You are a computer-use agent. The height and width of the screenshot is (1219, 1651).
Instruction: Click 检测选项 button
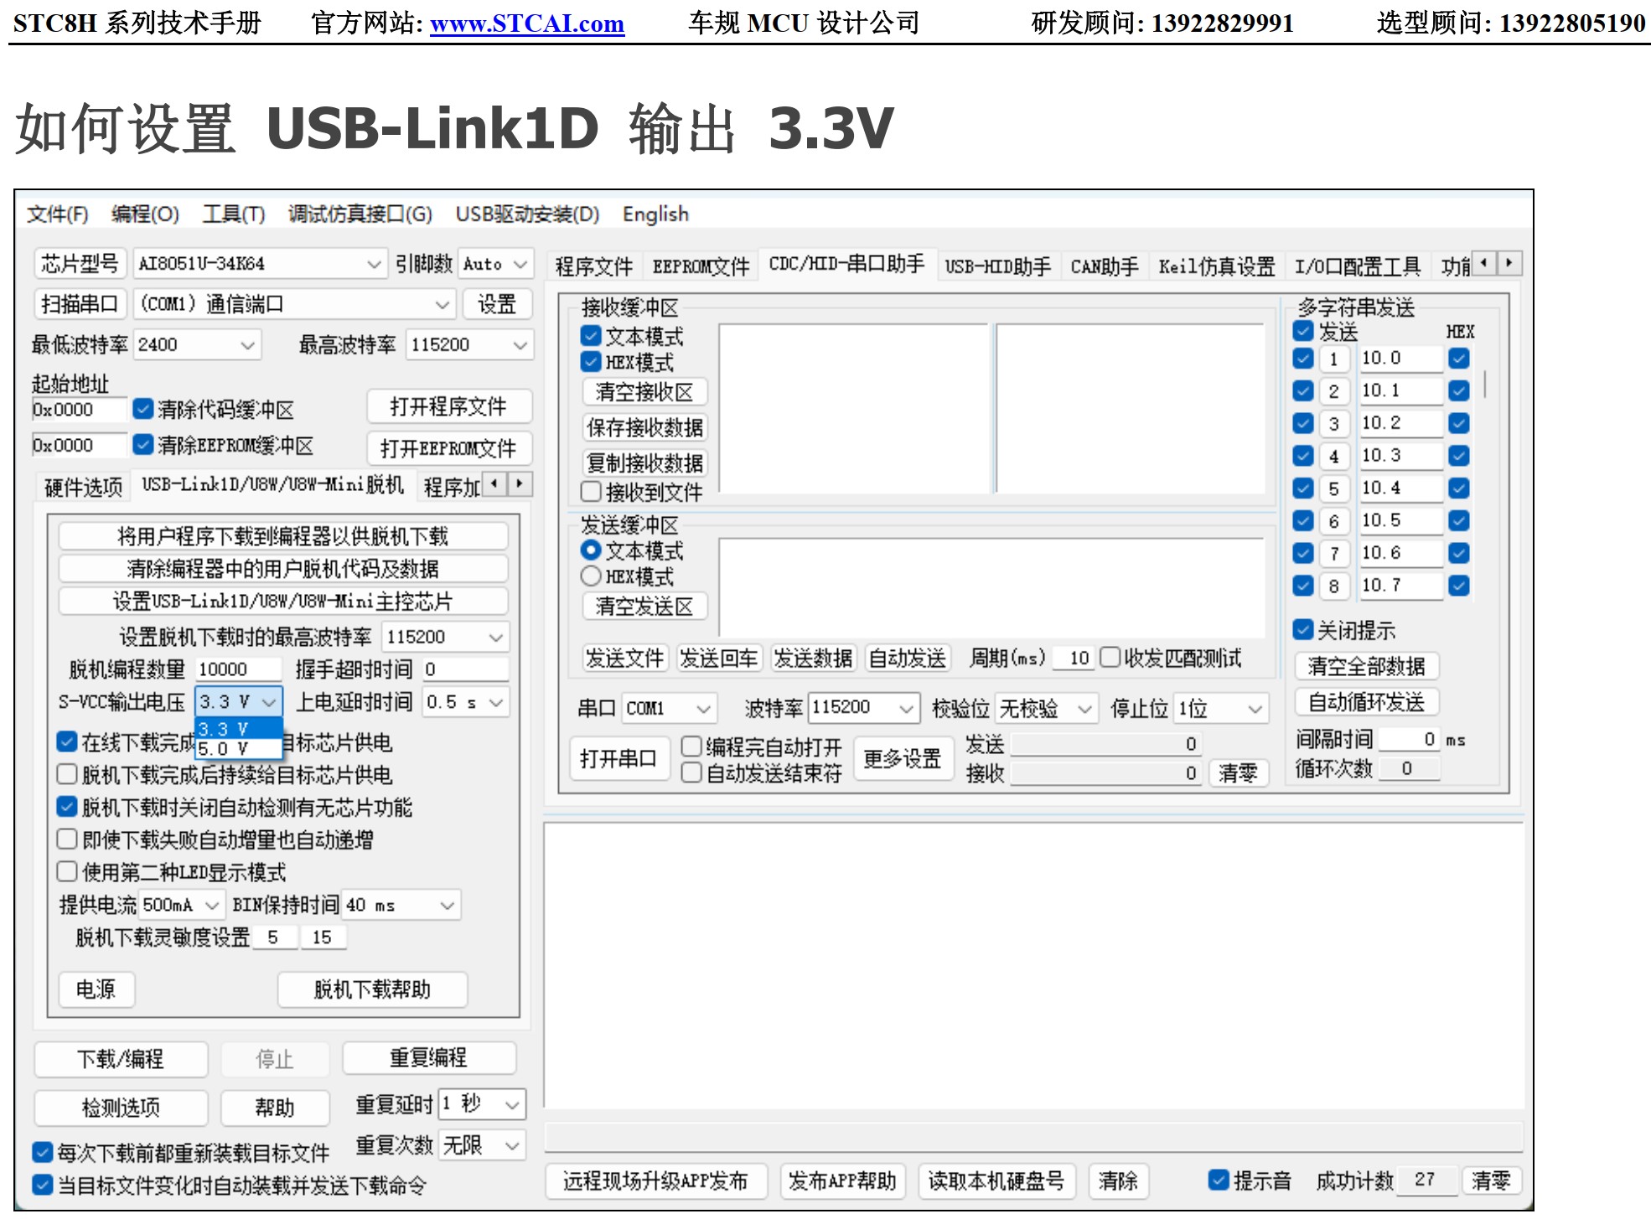pos(122,1108)
